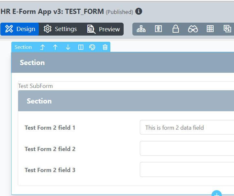Open the hierarchy tree icon in toolbar
234x196 pixels.
tap(141, 29)
